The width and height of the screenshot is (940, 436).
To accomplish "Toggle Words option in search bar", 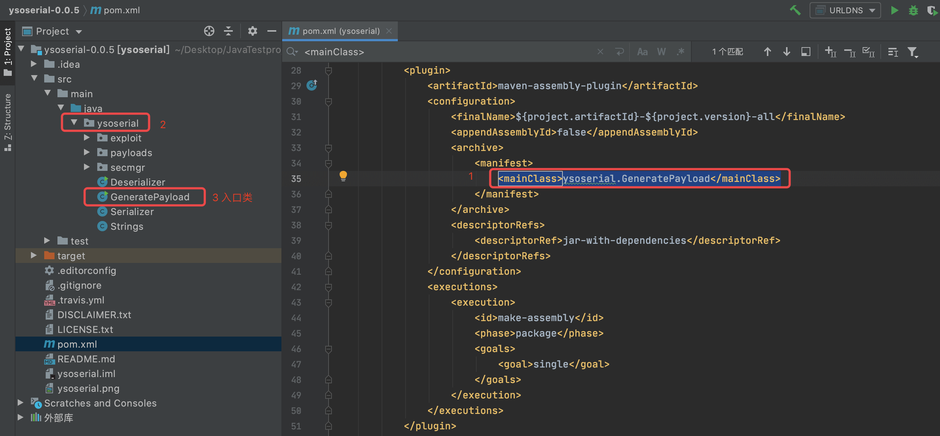I will pos(662,52).
